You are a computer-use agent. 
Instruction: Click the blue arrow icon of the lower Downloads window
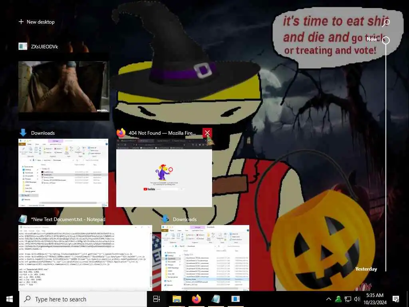click(x=165, y=219)
